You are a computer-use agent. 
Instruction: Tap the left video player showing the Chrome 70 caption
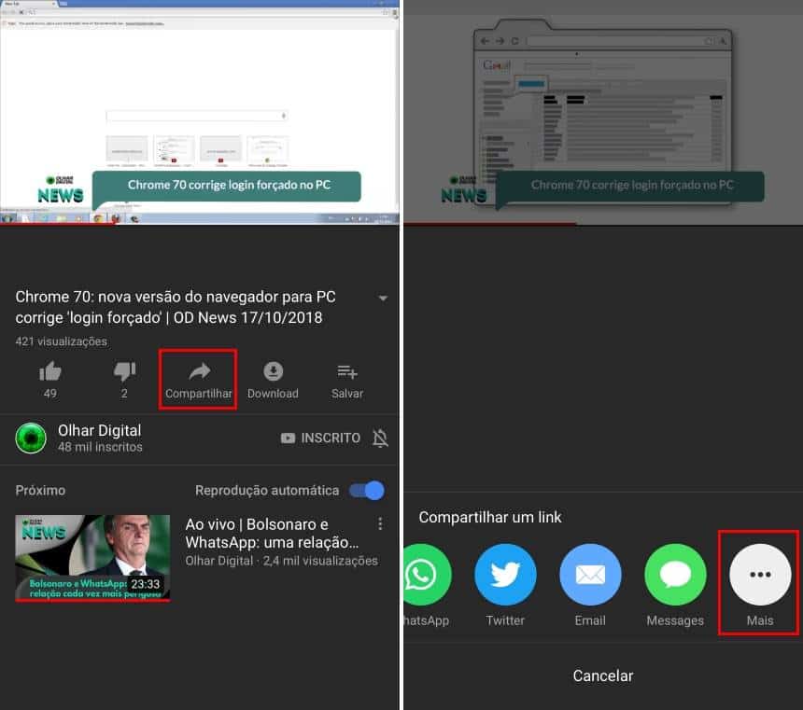pos(199,112)
